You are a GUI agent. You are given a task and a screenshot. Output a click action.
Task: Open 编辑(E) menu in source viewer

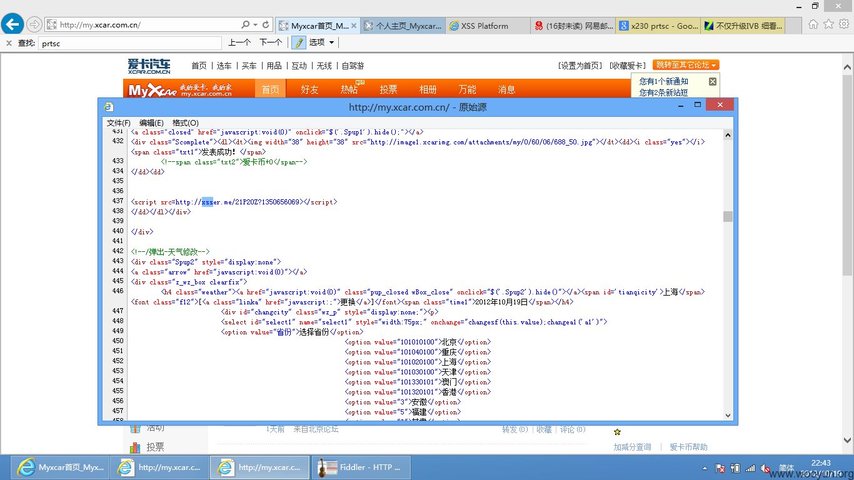[x=151, y=123]
